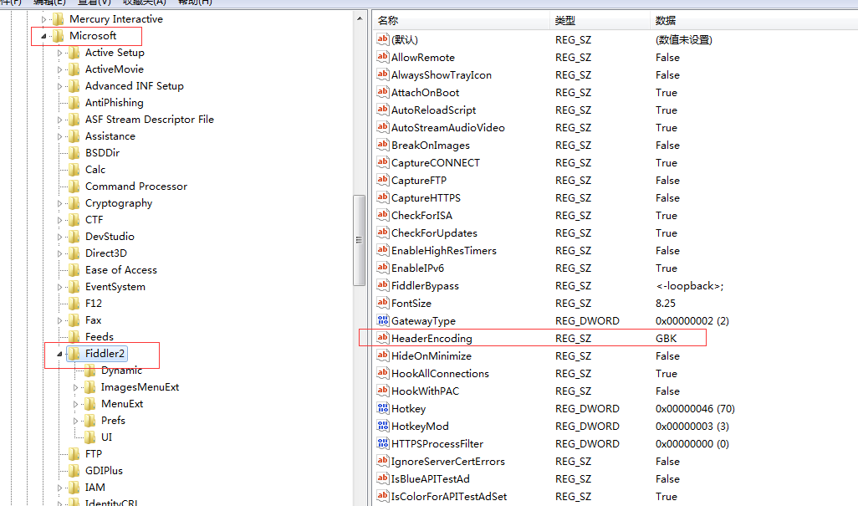
Task: Click the tree pane scroll-up arrow
Action: 360,18
